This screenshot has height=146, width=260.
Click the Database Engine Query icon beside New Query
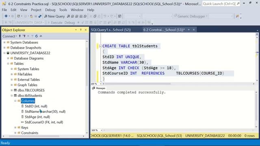click(x=68, y=16)
